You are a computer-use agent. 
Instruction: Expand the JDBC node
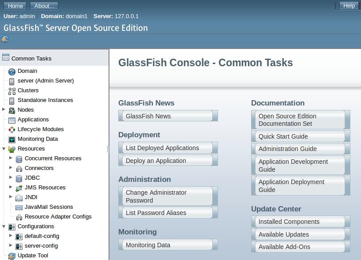coord(11,177)
